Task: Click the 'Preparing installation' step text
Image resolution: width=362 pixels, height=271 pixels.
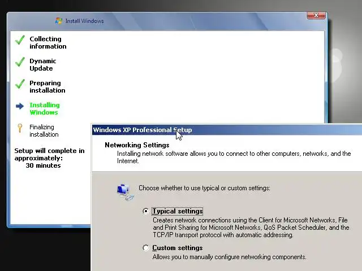Action: coord(48,86)
